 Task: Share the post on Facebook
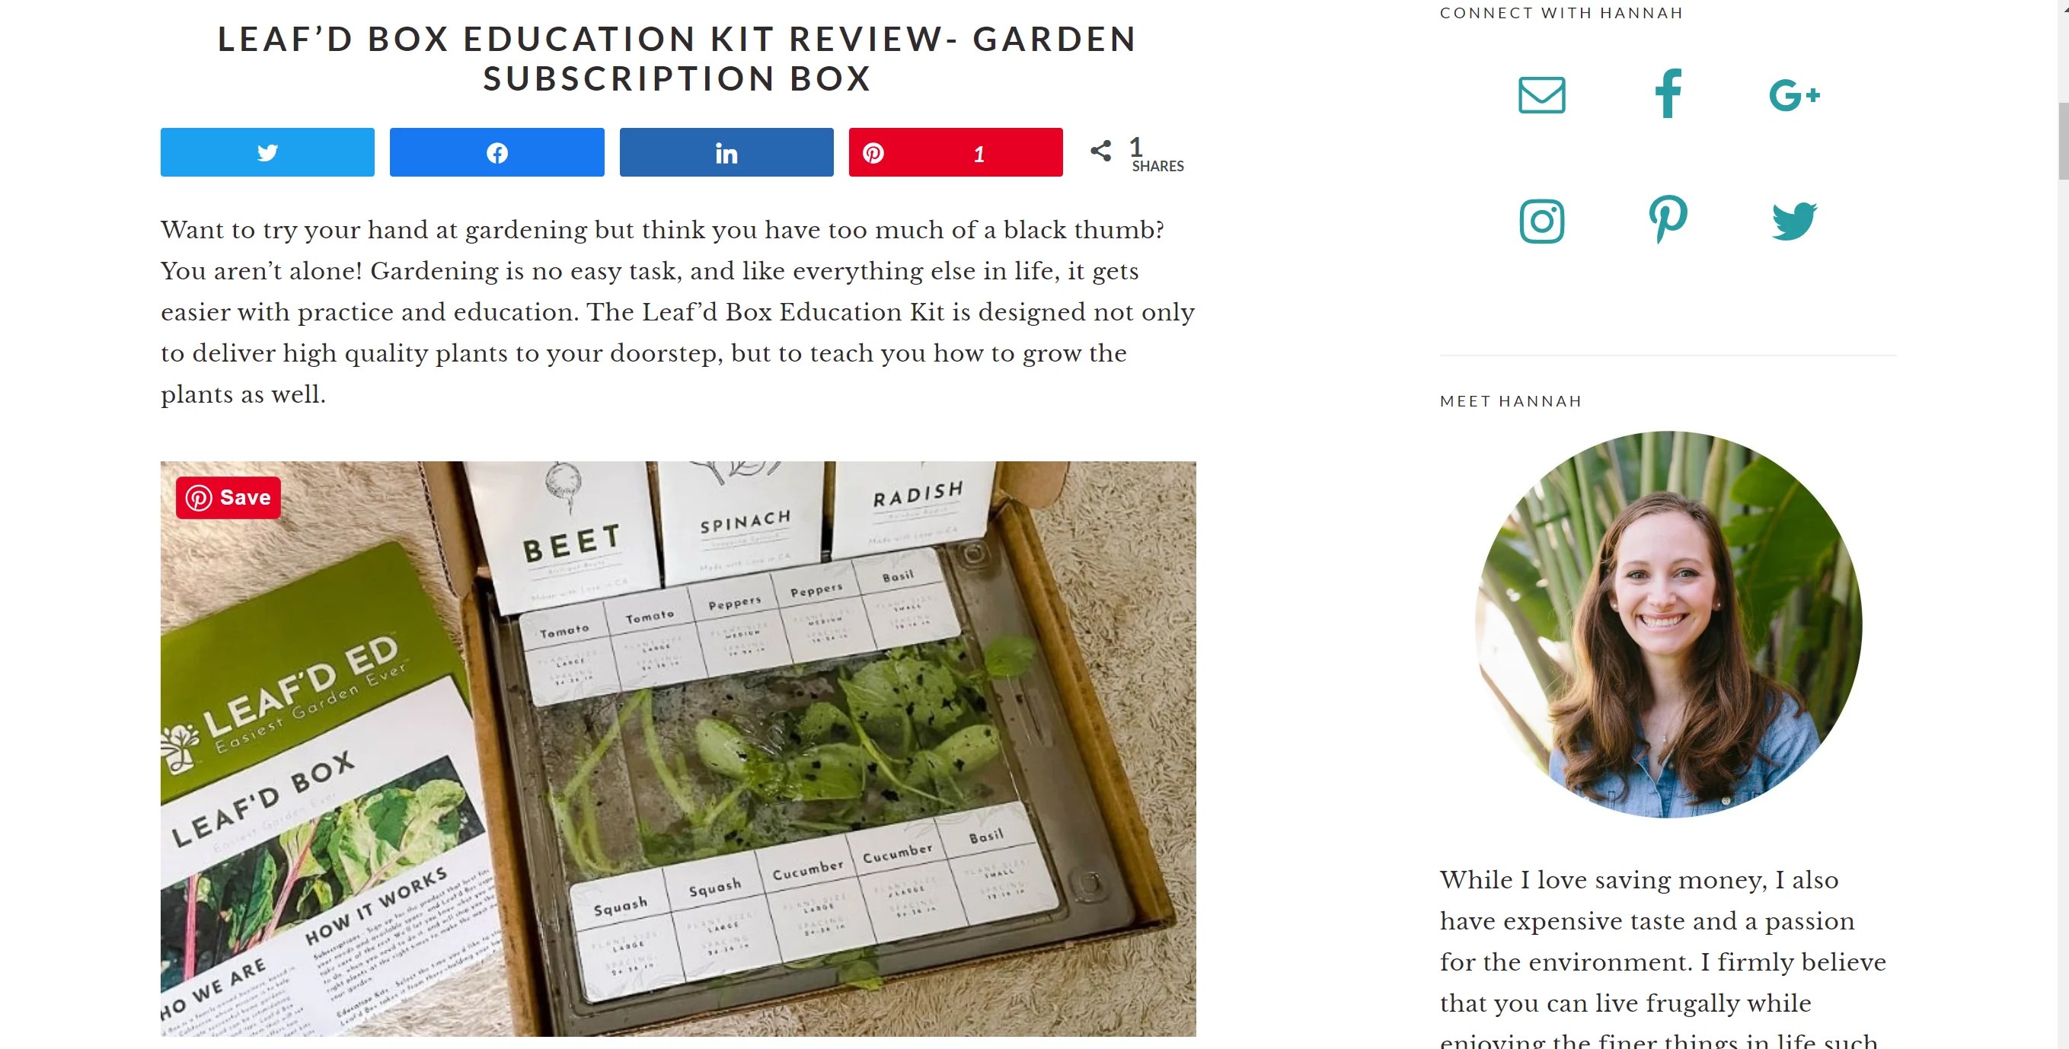[x=497, y=151]
